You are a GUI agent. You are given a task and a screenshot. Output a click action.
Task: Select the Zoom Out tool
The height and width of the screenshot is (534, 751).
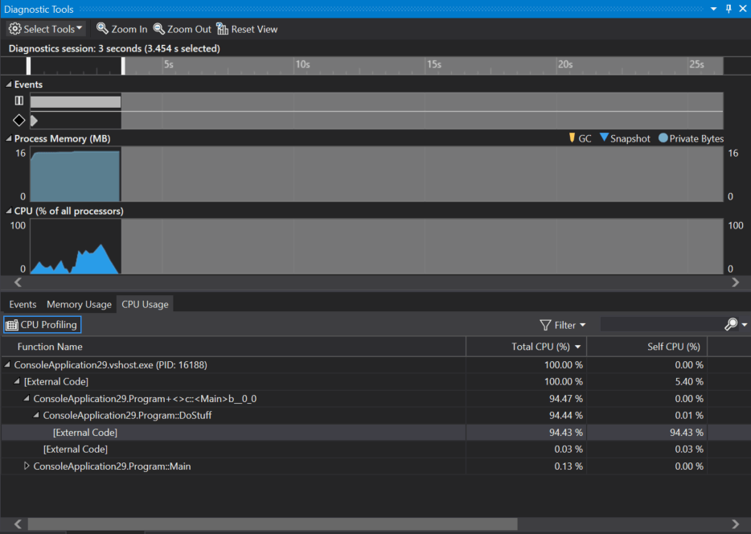[x=182, y=28]
